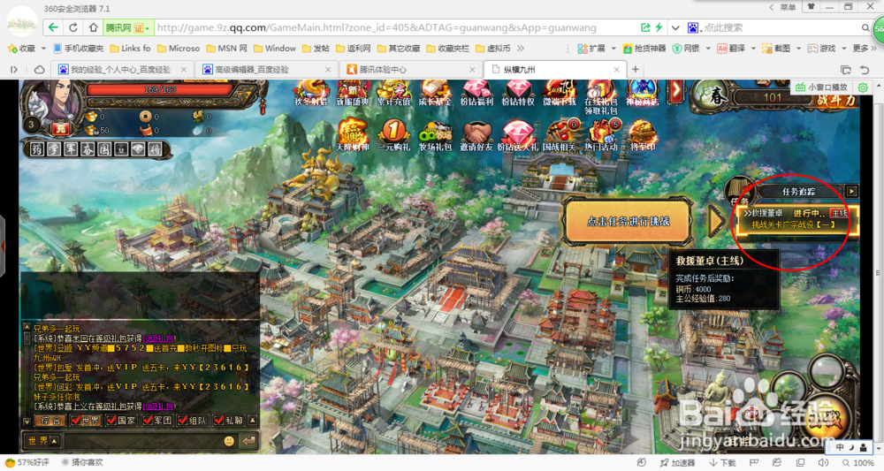
Task: Click the 点击任务进行挑战 banner
Action: click(x=628, y=222)
